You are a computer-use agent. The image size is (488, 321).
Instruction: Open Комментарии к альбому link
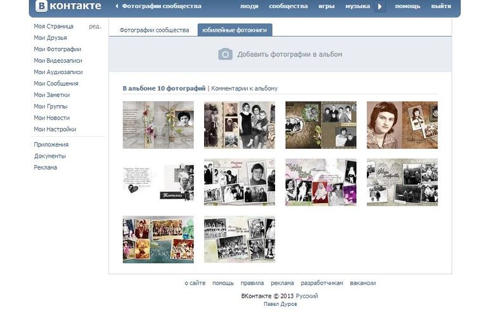[x=244, y=89]
